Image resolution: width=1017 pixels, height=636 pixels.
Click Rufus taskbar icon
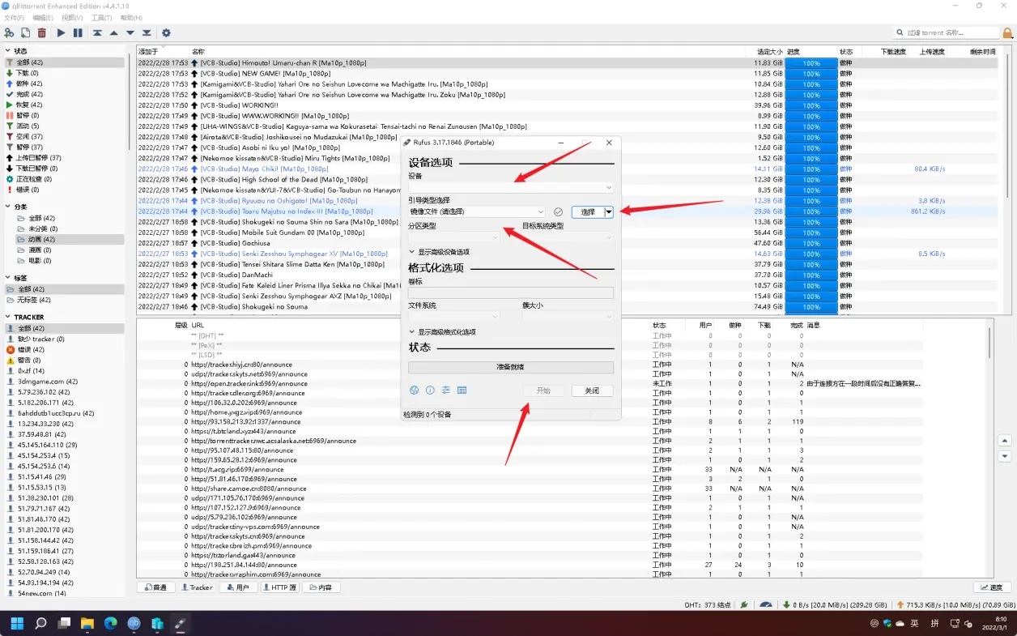tap(181, 623)
